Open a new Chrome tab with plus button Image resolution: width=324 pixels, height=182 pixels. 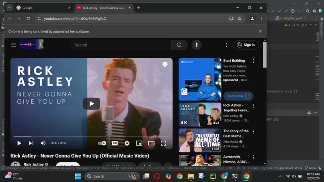(x=139, y=8)
